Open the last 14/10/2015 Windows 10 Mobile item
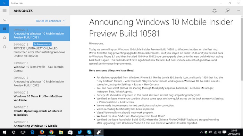The height and width of the screenshot is (136, 243). [40, 124]
